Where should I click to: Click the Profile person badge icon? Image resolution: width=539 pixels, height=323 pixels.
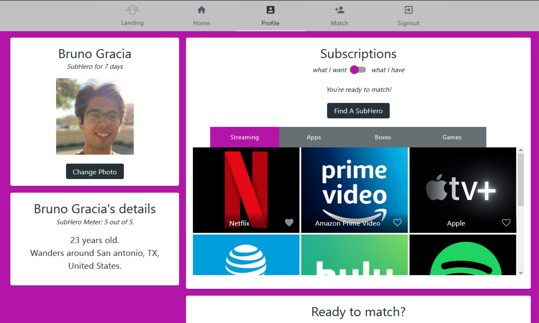click(x=270, y=10)
